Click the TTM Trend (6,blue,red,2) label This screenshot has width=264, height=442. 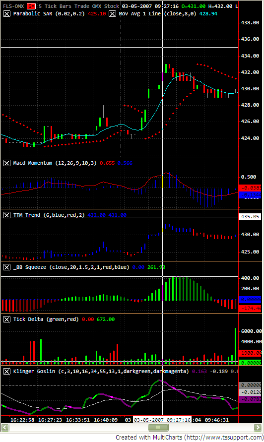49,215
